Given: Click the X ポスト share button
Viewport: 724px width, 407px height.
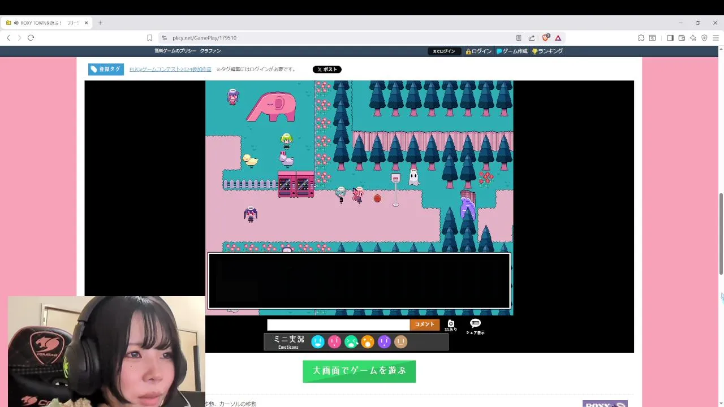Looking at the screenshot, I should (327, 70).
